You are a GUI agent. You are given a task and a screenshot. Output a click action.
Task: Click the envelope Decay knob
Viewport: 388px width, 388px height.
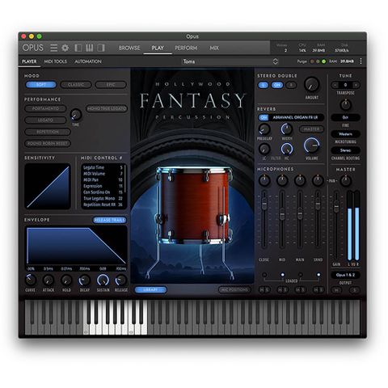click(84, 280)
